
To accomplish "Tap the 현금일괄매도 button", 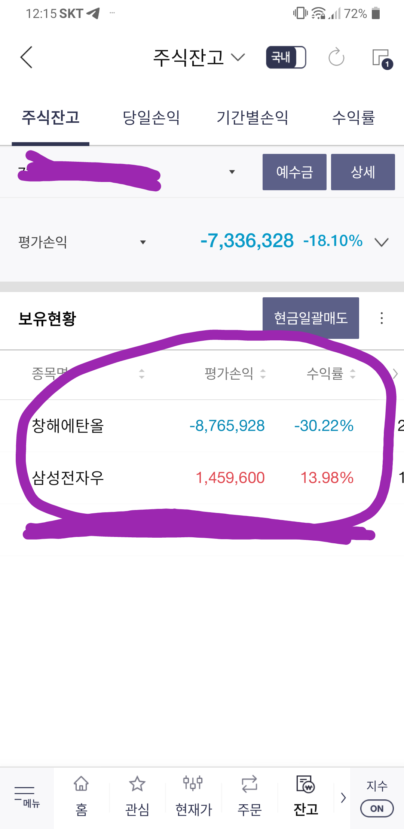I will [311, 318].
